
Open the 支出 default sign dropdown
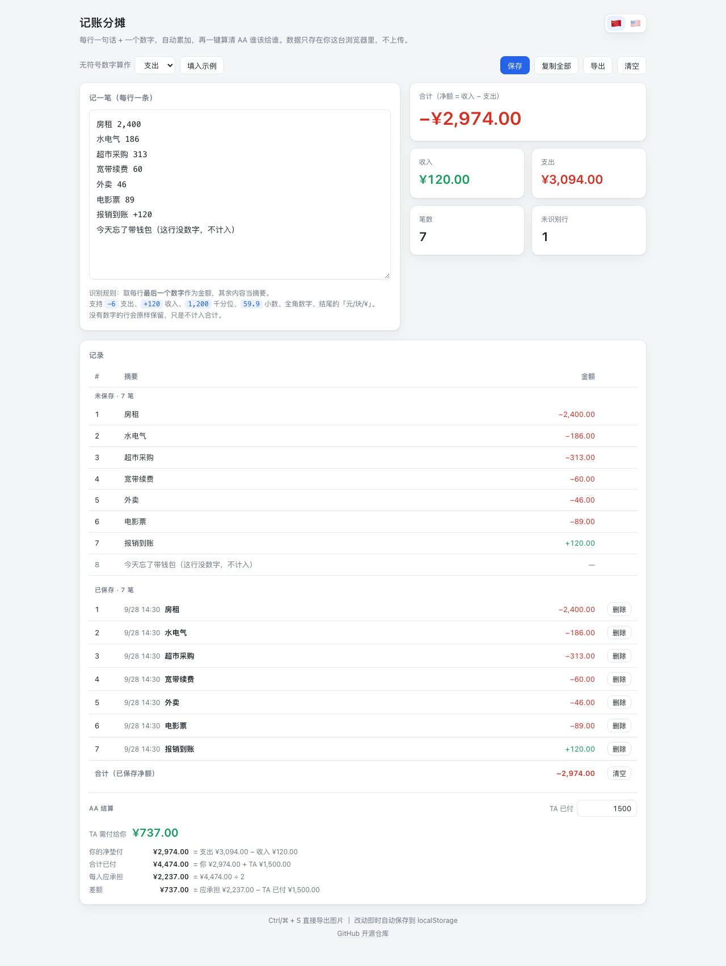point(155,65)
